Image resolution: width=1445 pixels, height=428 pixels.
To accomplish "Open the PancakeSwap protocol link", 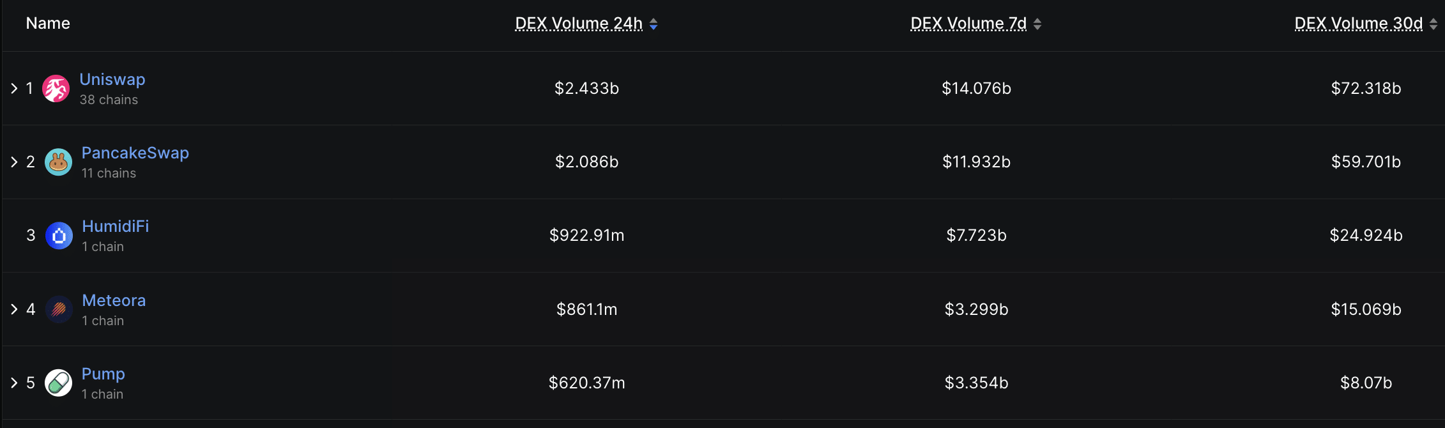I will (135, 153).
